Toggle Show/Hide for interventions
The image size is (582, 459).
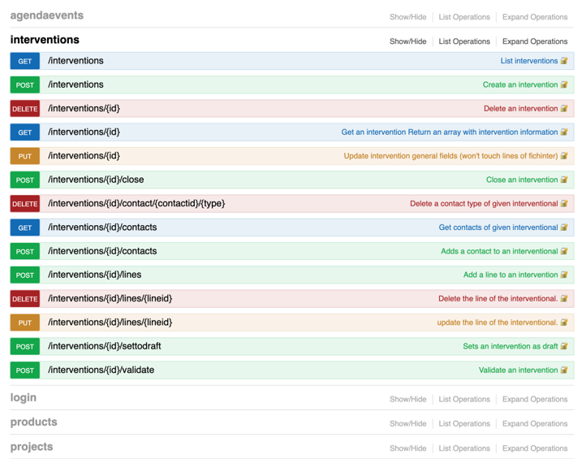[408, 41]
